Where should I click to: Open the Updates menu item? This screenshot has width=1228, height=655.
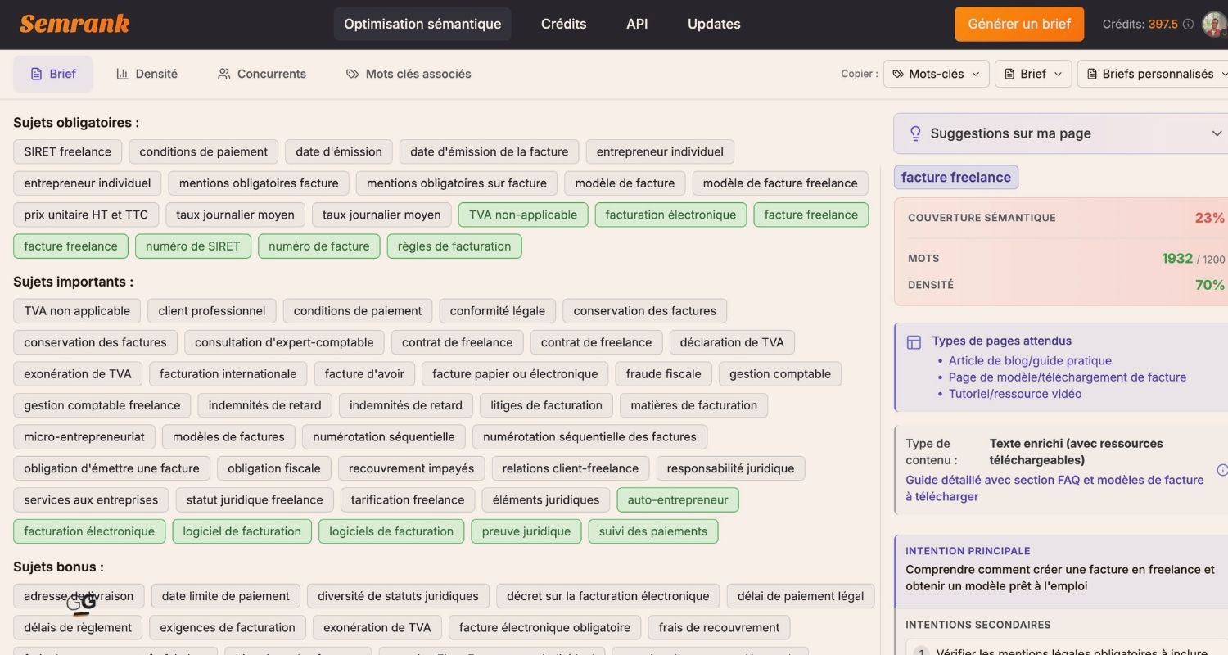713,24
